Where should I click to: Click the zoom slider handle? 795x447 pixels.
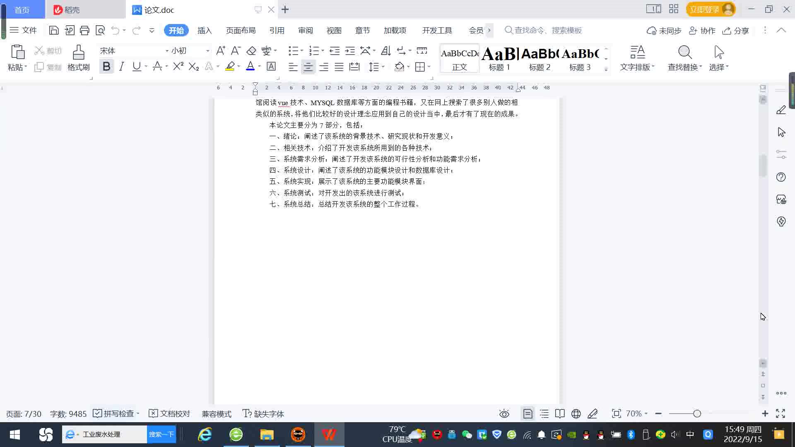(x=697, y=414)
